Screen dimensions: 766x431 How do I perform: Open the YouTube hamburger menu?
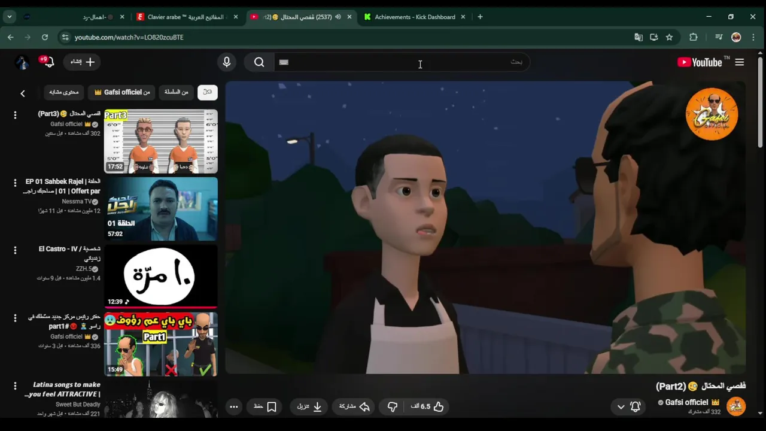[x=740, y=62]
